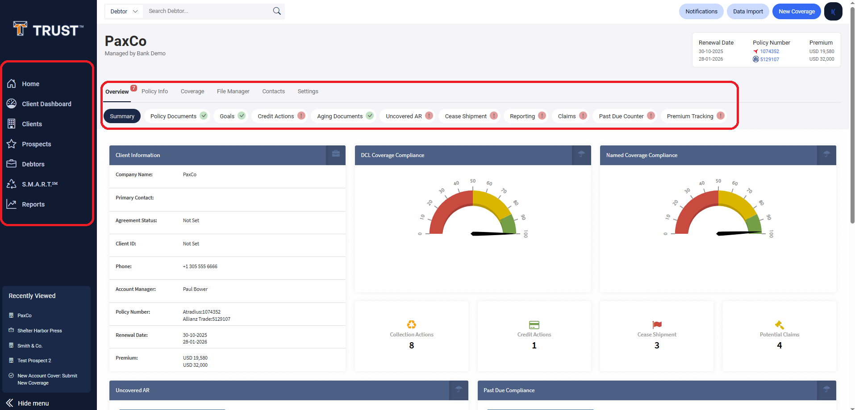Click the Reports chart icon
Image resolution: width=855 pixels, height=410 pixels.
[12, 204]
